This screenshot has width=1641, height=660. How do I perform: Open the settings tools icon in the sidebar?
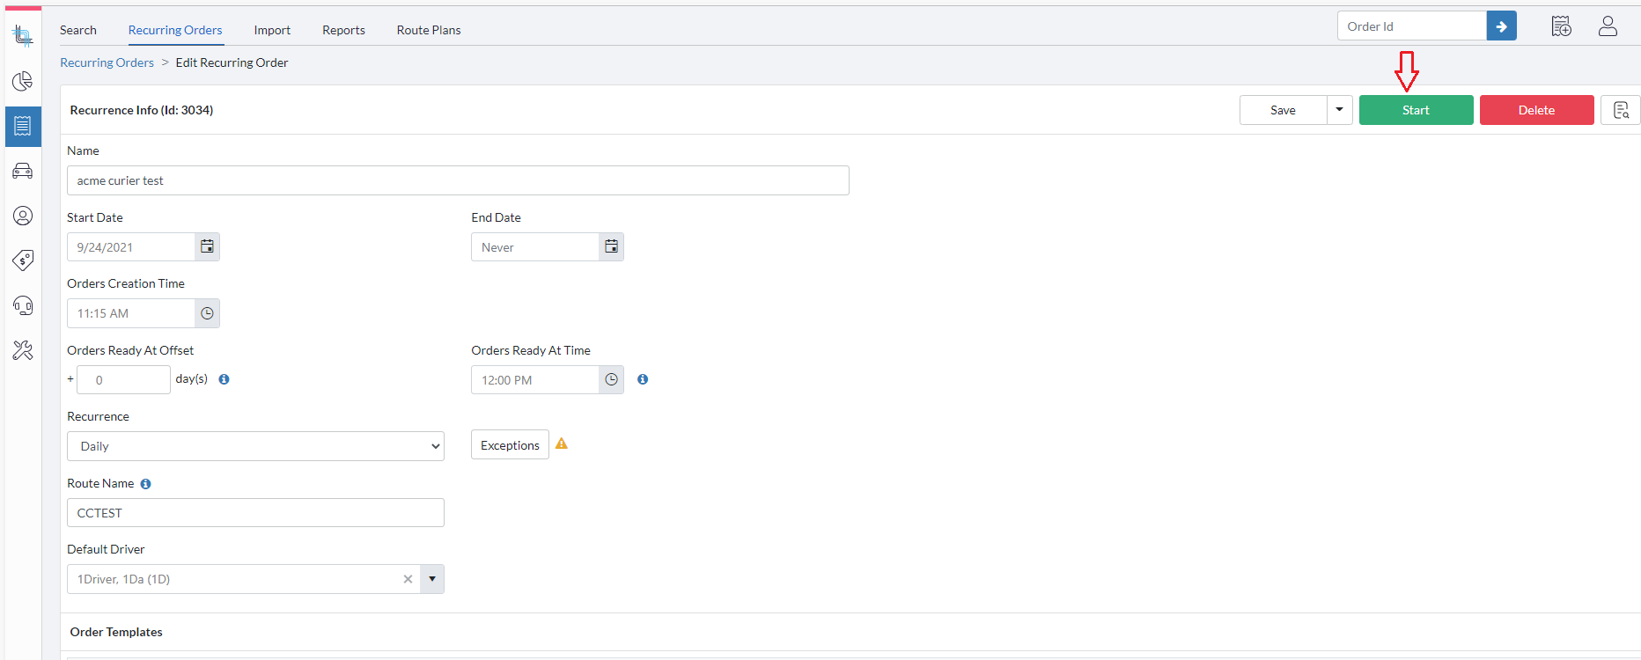coord(23,350)
